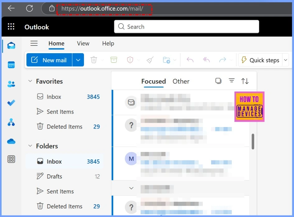Toggle the navigation pane hamburger icon
The image size is (294, 217).
[x=34, y=43]
